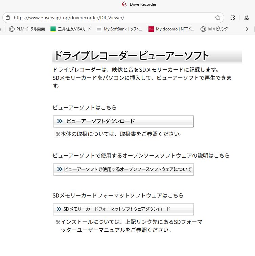This screenshot has width=255, height=256.
Task: Click double-arrow icon on ビューアーソフトダウンロード
Action: 60,121
